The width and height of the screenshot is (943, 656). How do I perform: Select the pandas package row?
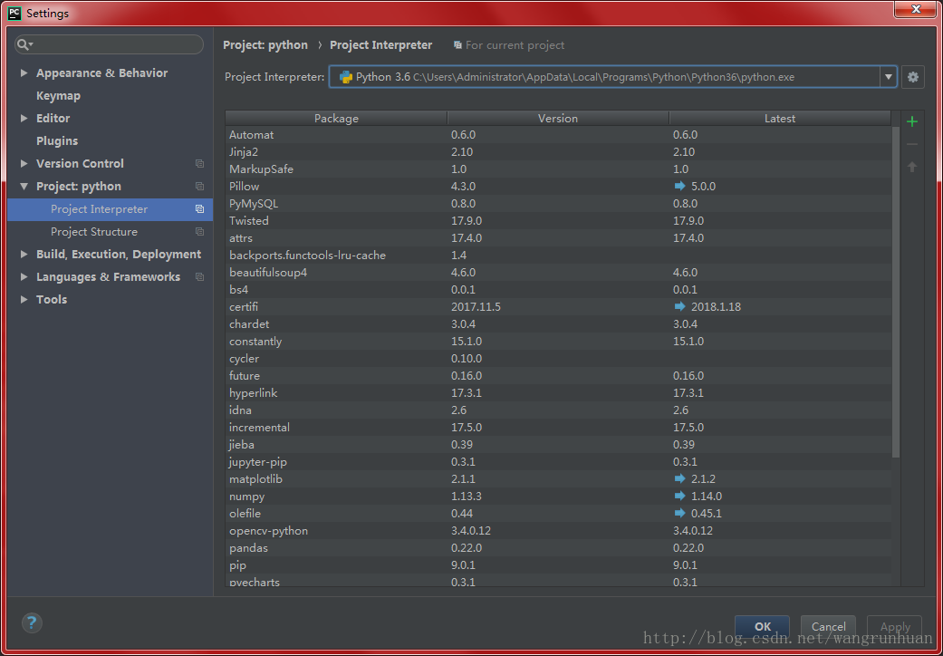point(559,548)
